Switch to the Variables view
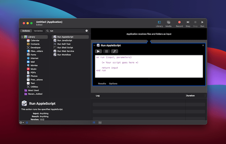This screenshot has height=144, width=226. 38,31
